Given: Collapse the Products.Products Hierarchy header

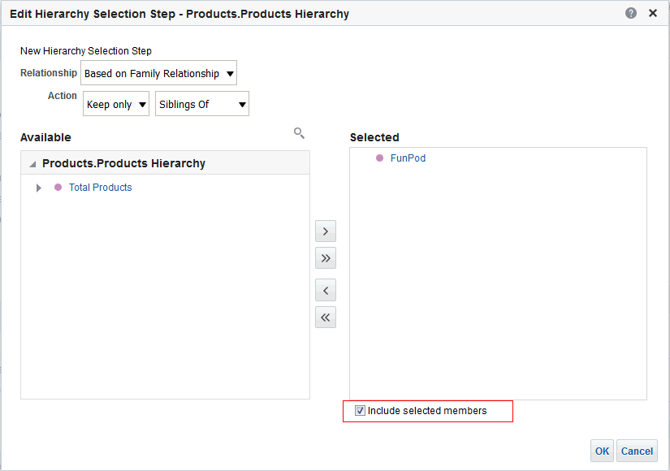Looking at the screenshot, I should tap(32, 164).
